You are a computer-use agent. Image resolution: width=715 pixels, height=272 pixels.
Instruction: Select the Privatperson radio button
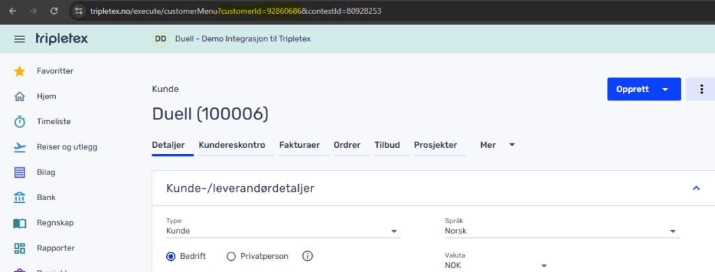230,257
